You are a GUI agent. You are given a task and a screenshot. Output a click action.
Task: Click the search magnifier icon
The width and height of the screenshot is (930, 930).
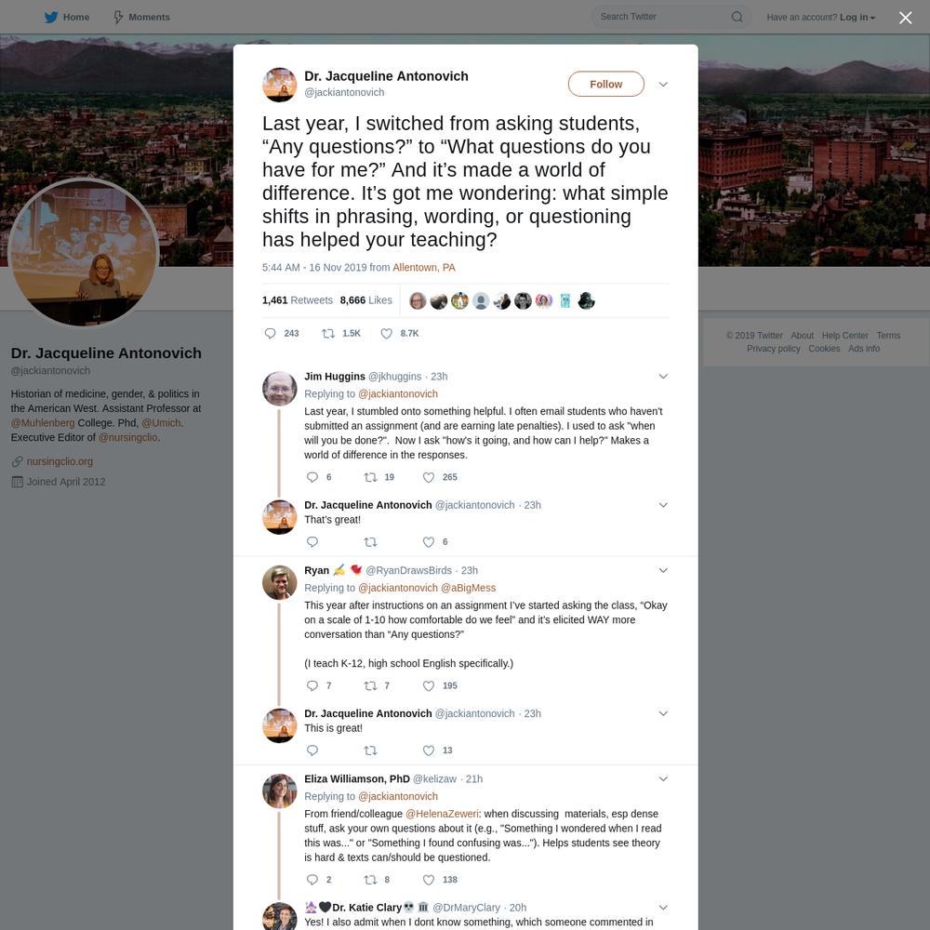737,17
